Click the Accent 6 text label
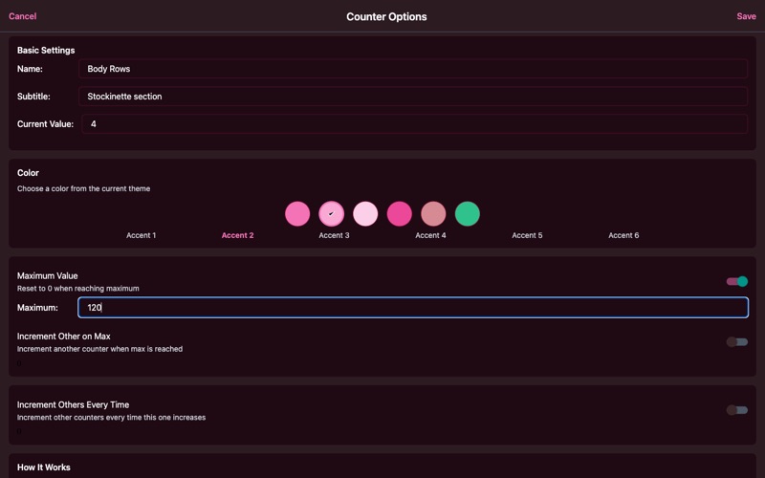 coord(623,235)
